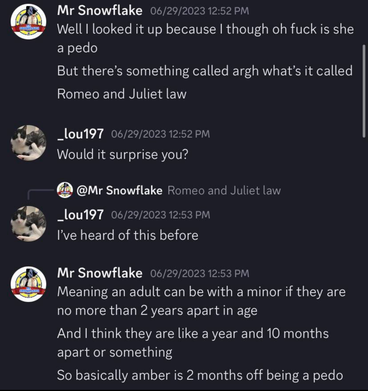This screenshot has width=368, height=391.
Task: Select the "But there's something called argh" message
Action: tap(205, 71)
